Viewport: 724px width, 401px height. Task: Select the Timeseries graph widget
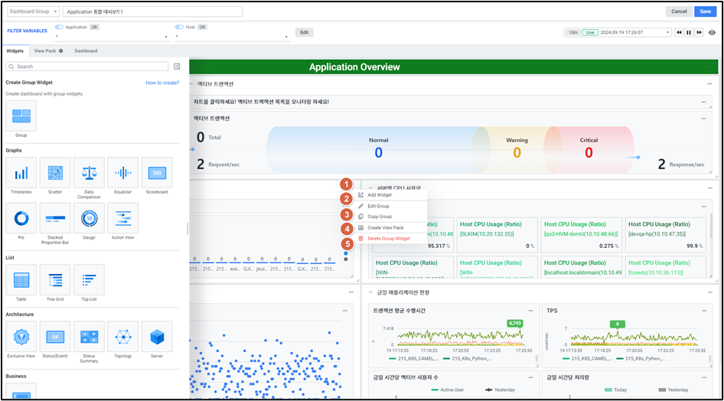coord(21,174)
